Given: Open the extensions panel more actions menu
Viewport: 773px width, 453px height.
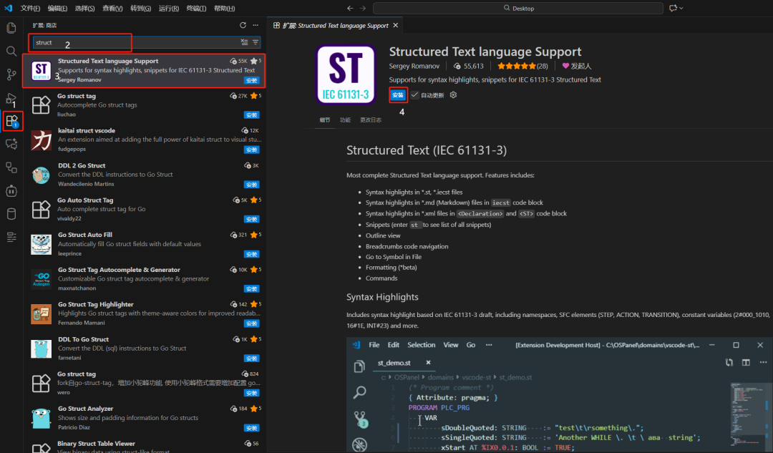Looking at the screenshot, I should click(256, 25).
